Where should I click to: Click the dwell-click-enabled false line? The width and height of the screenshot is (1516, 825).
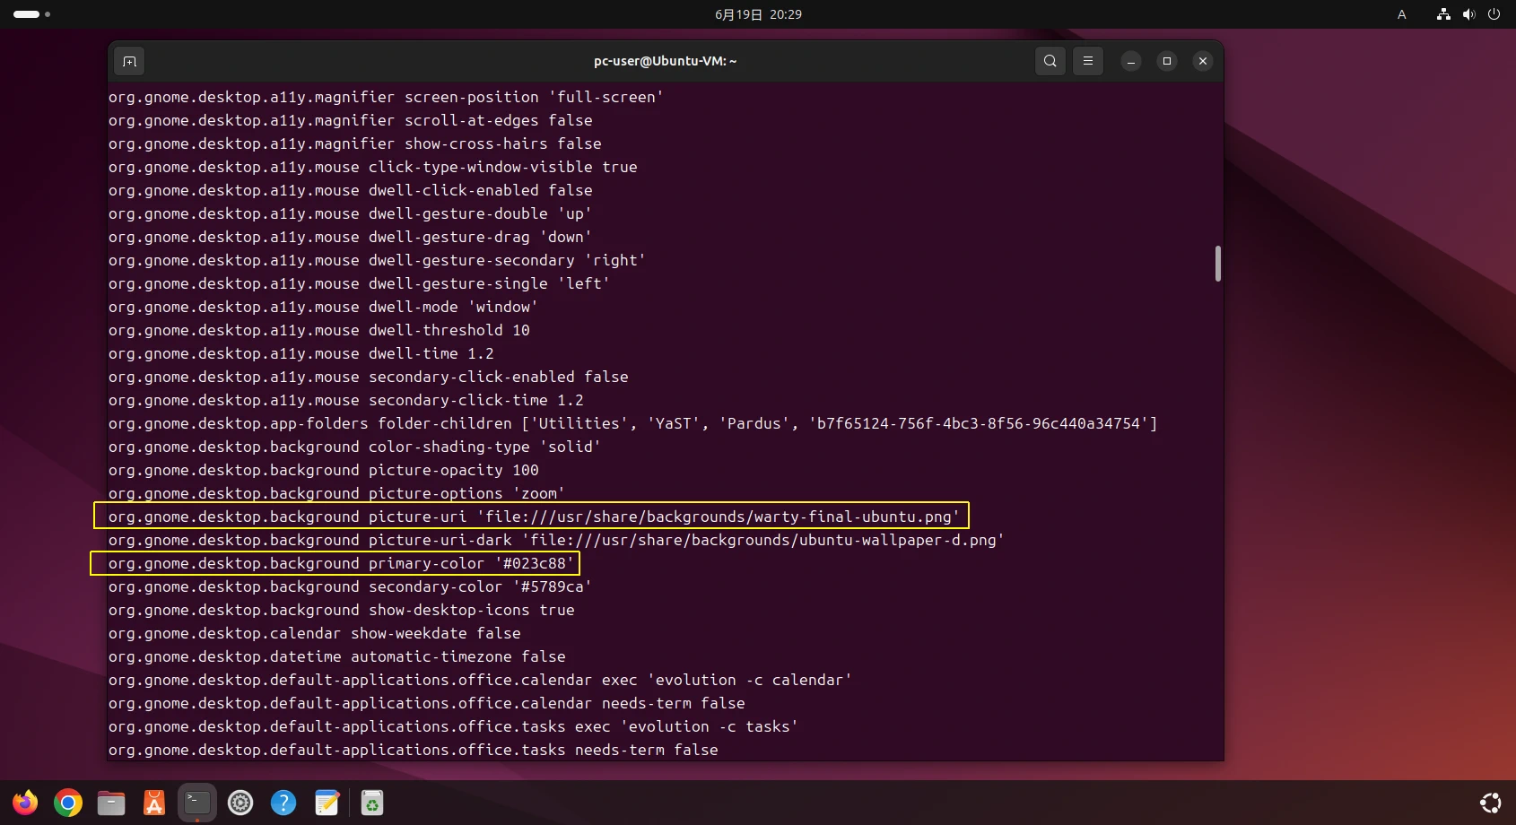click(351, 190)
